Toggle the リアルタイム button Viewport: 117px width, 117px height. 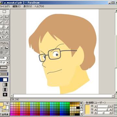4,43
